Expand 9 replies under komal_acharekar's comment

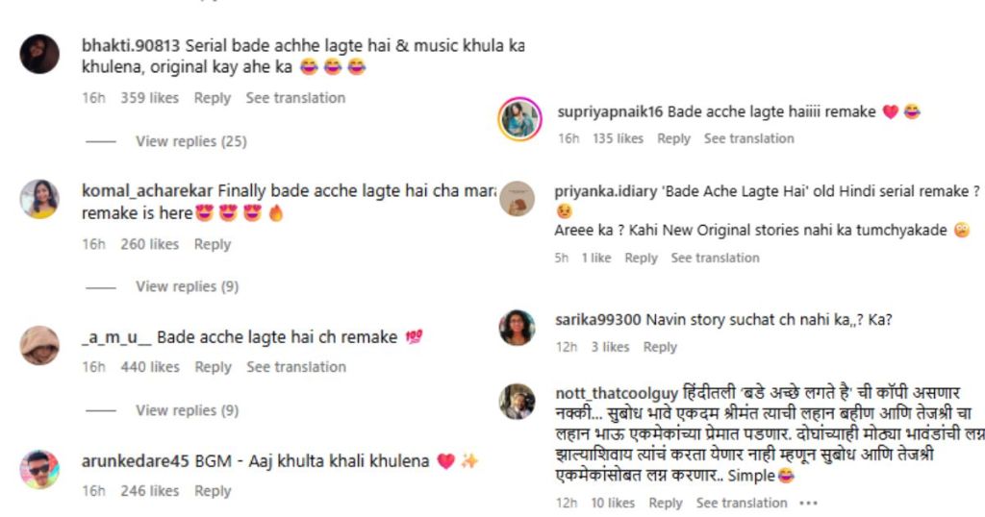point(188,286)
